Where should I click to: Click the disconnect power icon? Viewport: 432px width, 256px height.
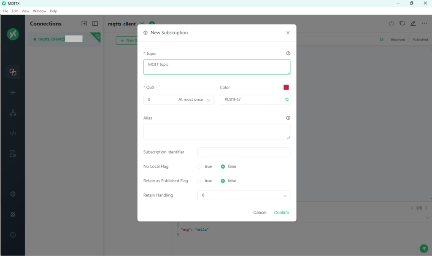[391, 24]
